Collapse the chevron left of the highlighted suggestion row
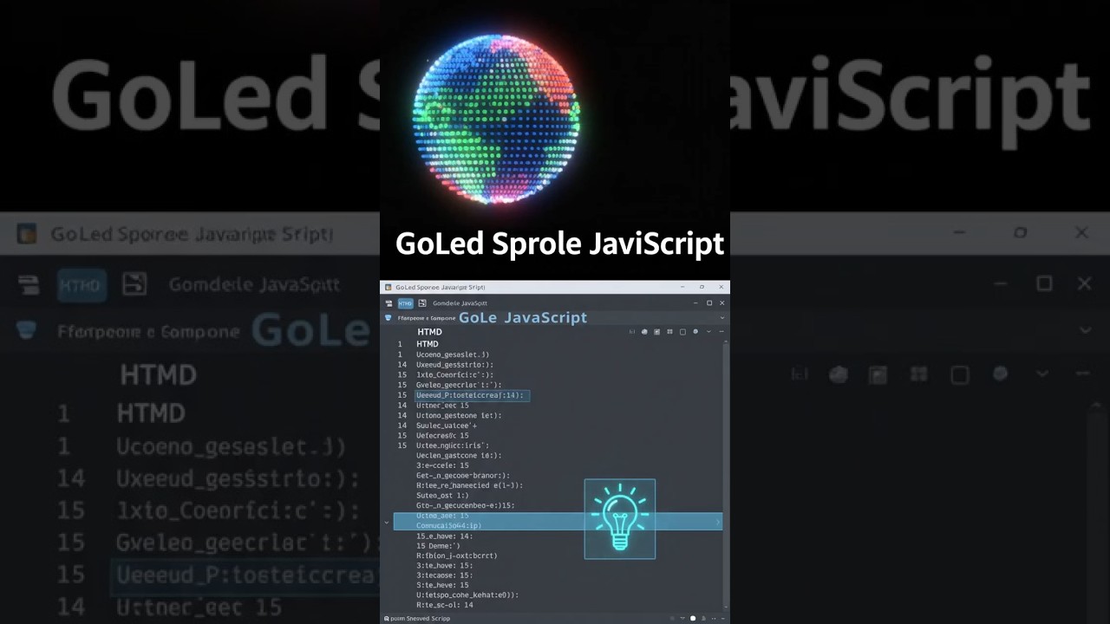1110x624 pixels. [387, 521]
